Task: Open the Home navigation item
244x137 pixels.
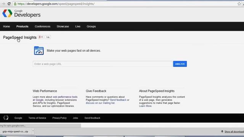Action: pyautogui.click(x=6, y=26)
